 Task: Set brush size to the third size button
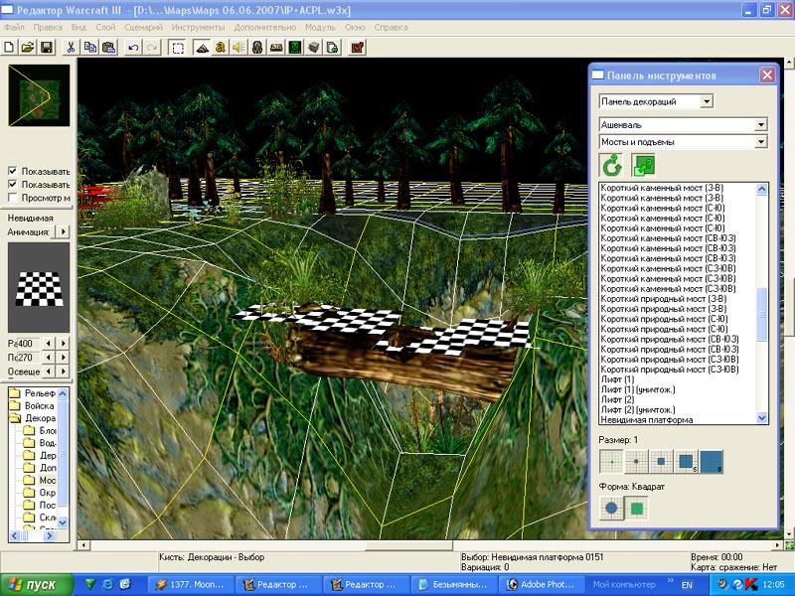(661, 462)
